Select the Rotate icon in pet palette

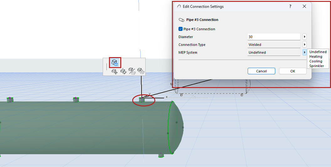[x=123, y=71]
